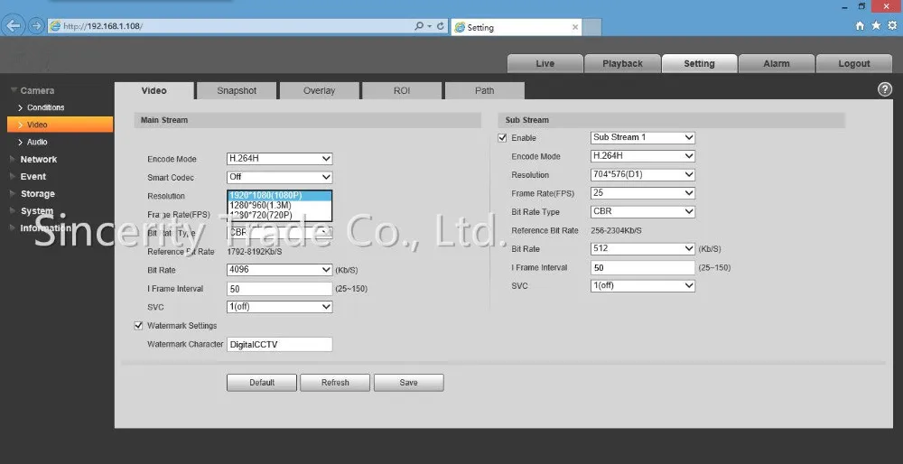Open the help question mark icon
The height and width of the screenshot is (464, 903).
[x=884, y=89]
